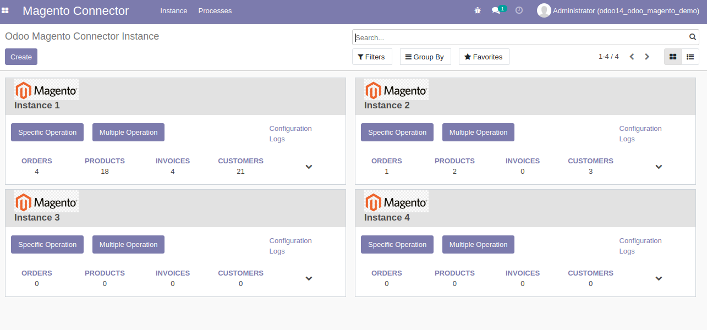Click the Magento logo of Instance 3
707x330 pixels.
pos(46,201)
